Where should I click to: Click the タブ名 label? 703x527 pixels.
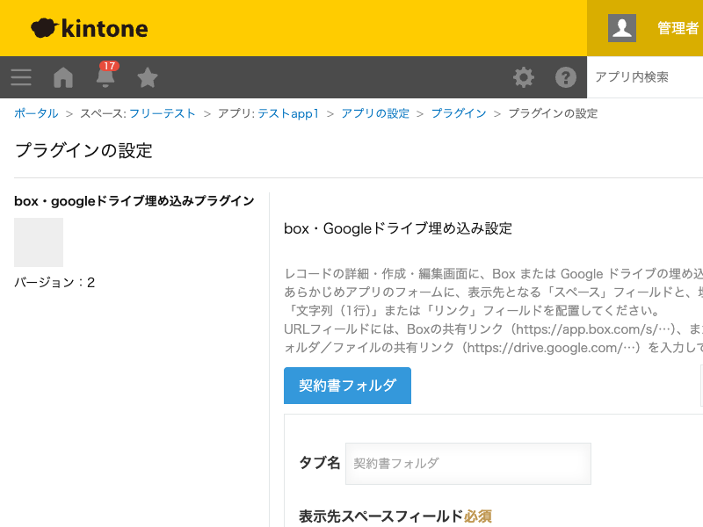tap(320, 463)
